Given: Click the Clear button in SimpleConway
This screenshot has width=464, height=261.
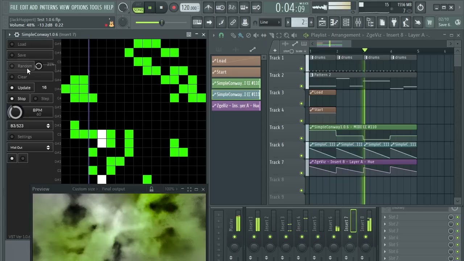Looking at the screenshot, I should point(30,77).
